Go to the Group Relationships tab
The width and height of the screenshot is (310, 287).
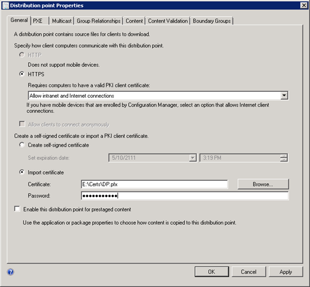pyautogui.click(x=98, y=21)
